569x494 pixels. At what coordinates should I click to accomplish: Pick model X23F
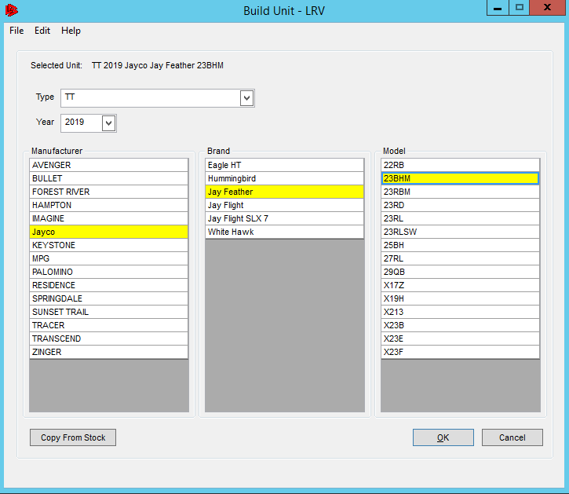tap(460, 352)
